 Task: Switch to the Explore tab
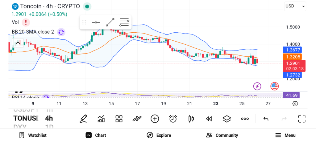159,135
